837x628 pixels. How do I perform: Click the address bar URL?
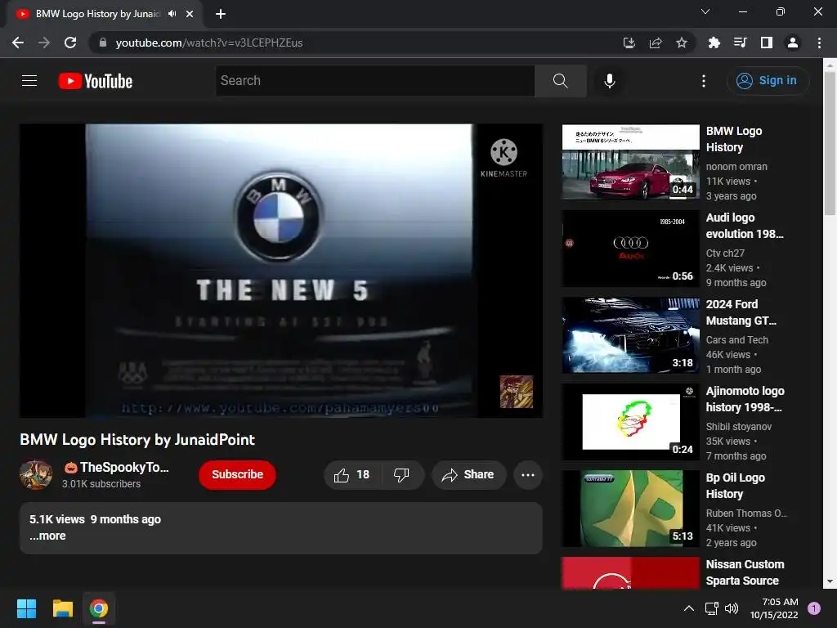[208, 43]
